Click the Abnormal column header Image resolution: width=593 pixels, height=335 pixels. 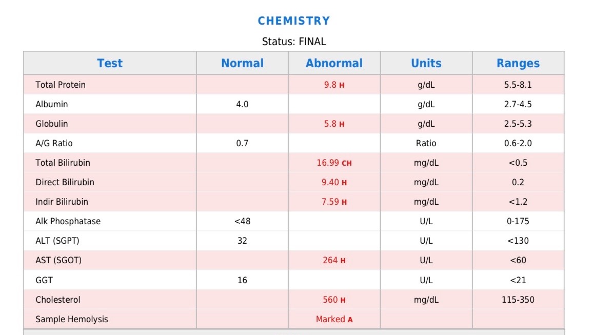tap(334, 63)
